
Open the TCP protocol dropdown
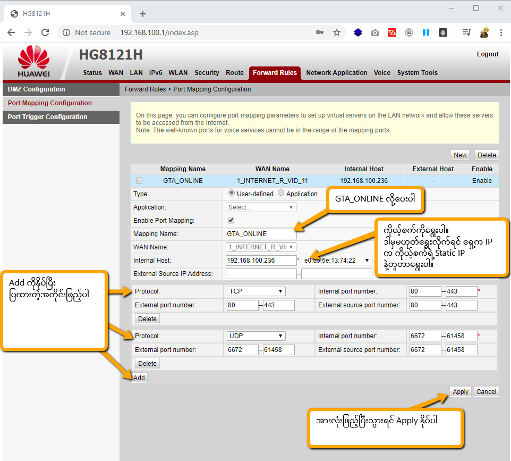click(x=256, y=291)
